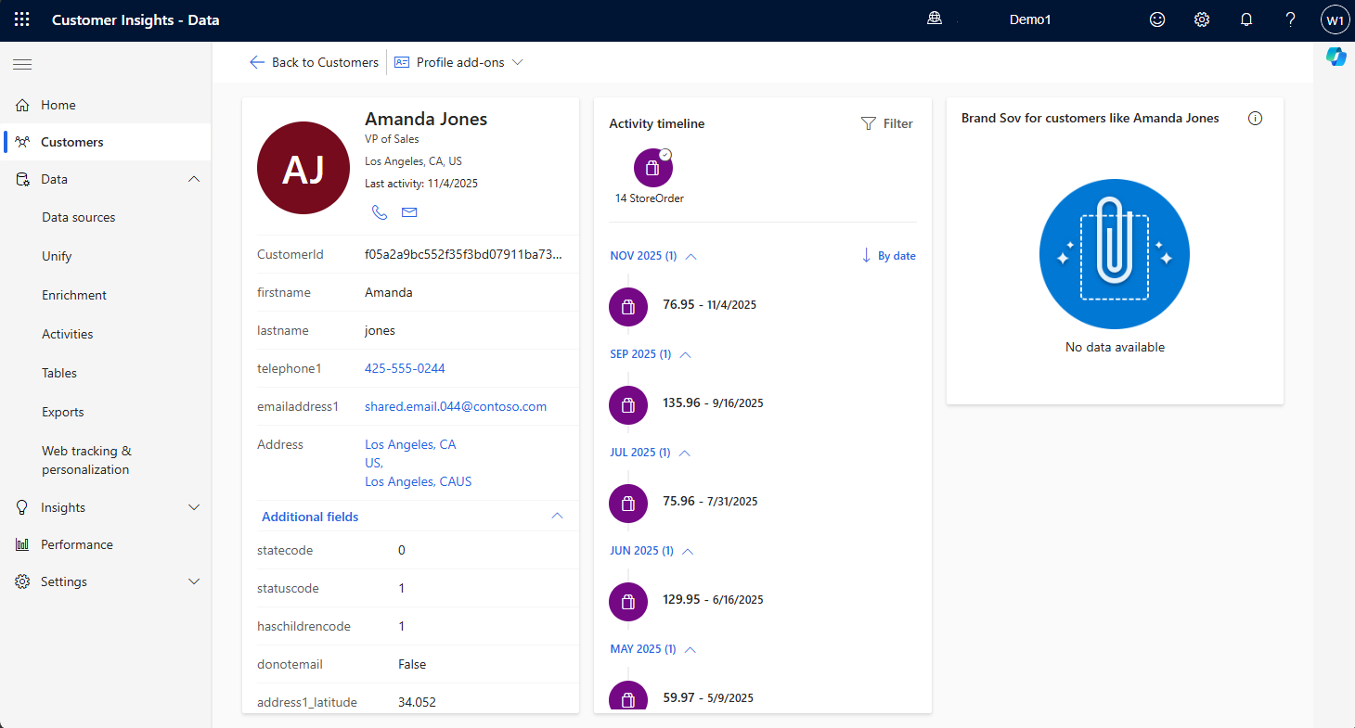Viewport: 1355px width, 728px height.
Task: Click the email envelope icon under Amanda Jones
Action: 409,212
